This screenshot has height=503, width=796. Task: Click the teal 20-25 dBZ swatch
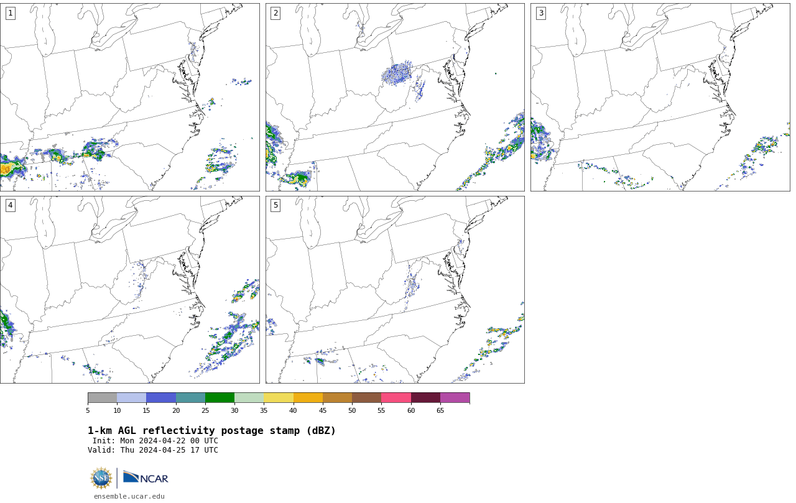click(190, 398)
